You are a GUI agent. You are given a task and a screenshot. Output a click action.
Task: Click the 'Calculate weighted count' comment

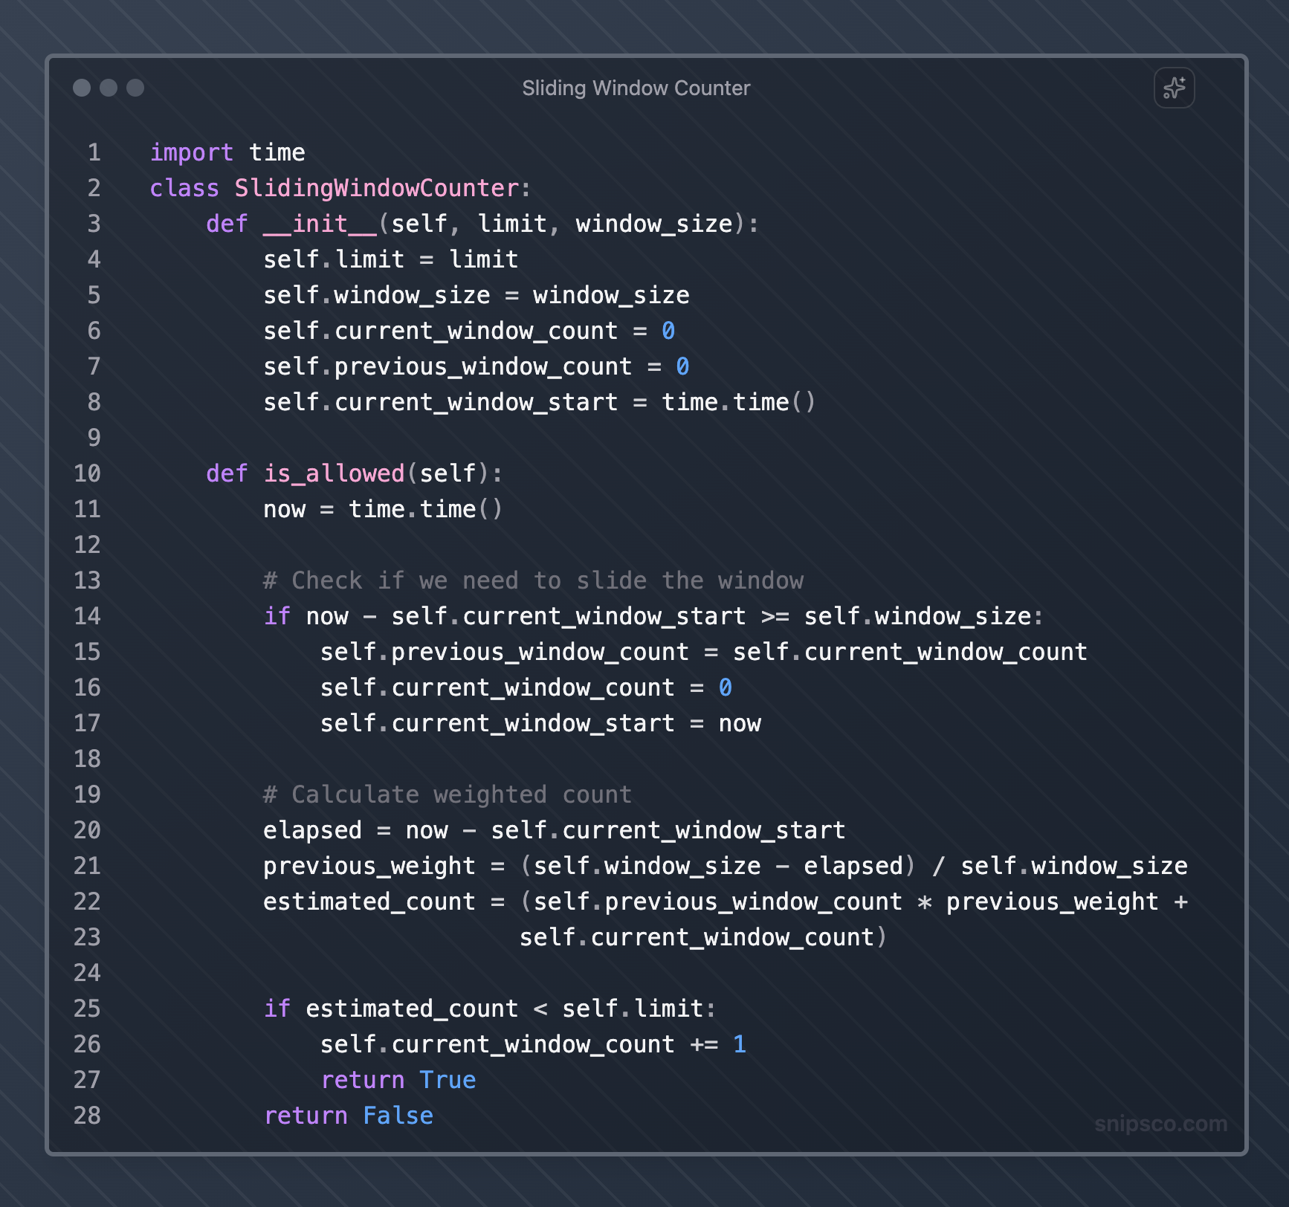[448, 795]
